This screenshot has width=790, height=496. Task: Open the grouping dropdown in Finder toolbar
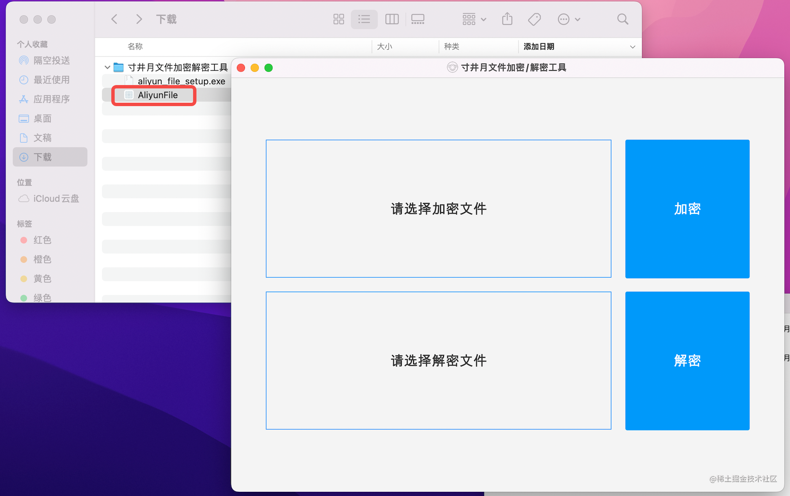[473, 19]
